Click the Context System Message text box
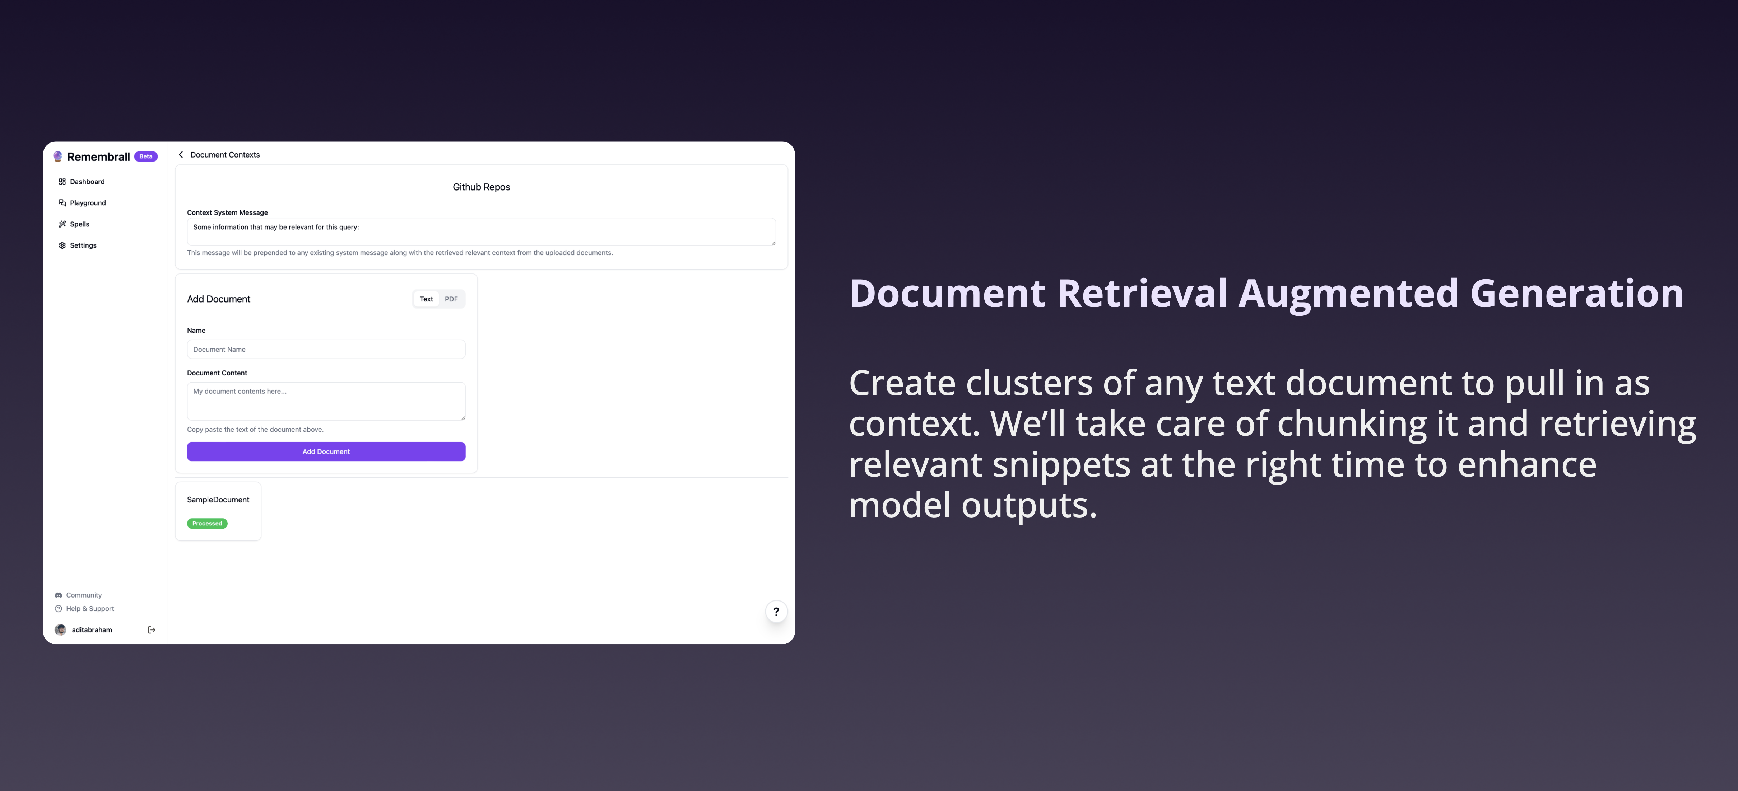This screenshot has width=1738, height=791. click(x=480, y=231)
